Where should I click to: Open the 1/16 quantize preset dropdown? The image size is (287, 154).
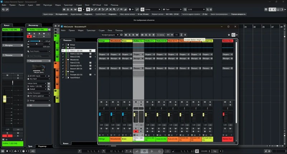click(196, 10)
